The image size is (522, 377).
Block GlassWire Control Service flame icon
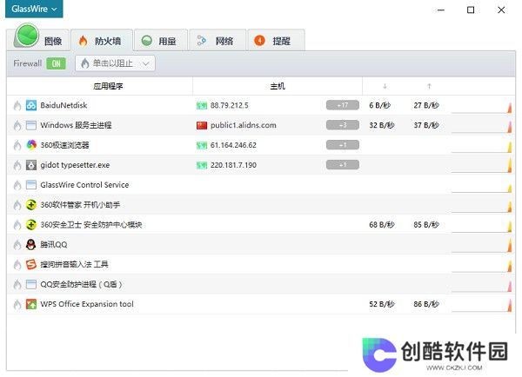click(x=17, y=185)
